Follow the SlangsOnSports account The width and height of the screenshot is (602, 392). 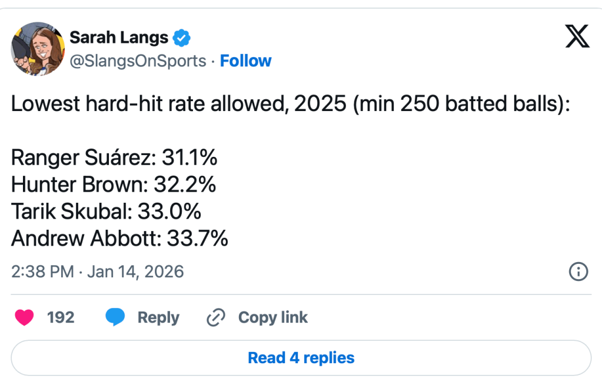pos(245,61)
